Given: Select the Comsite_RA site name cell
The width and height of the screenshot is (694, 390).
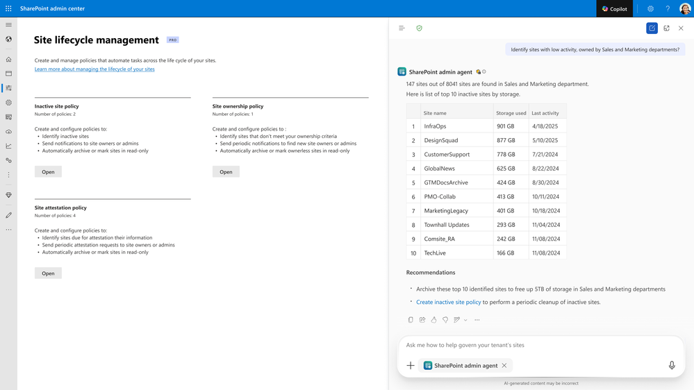Looking at the screenshot, I should pyautogui.click(x=456, y=239).
